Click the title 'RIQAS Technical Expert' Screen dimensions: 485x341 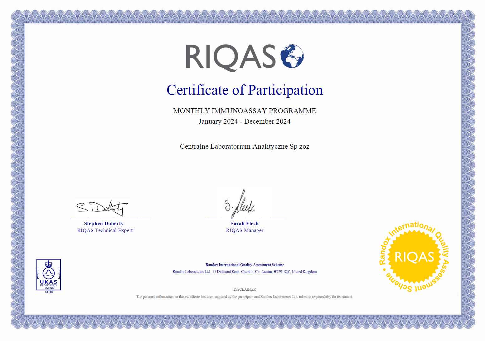pos(105,230)
